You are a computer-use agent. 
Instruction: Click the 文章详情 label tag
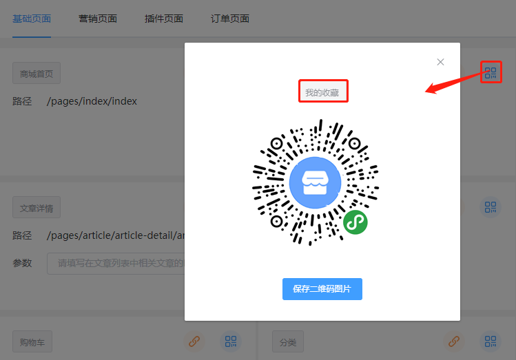tap(37, 207)
